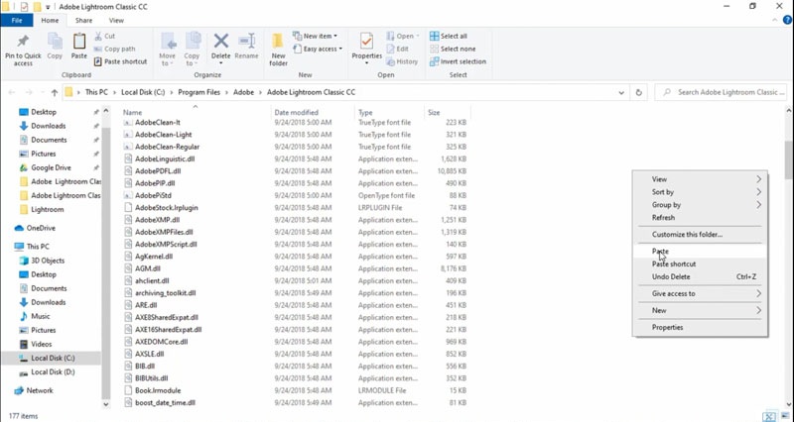The width and height of the screenshot is (794, 422).
Task: Choose Properties in context menu
Action: click(x=701, y=328)
